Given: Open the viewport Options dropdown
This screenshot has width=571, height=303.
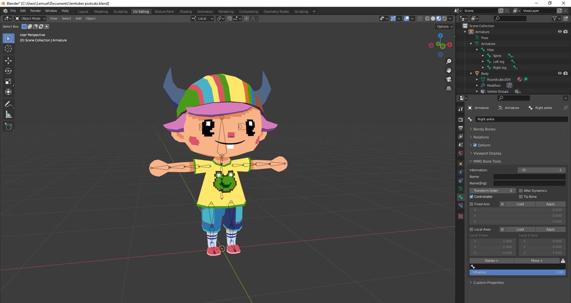Looking at the screenshot, I should (x=443, y=27).
